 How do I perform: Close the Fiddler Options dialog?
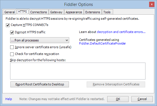[152, 5]
